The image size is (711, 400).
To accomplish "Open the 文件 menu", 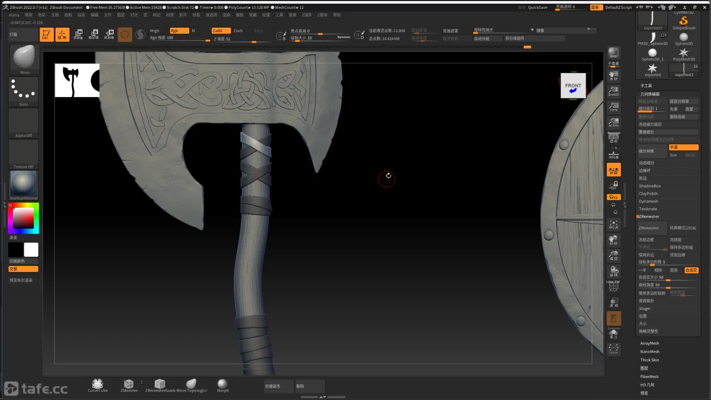I will pyautogui.click(x=108, y=15).
